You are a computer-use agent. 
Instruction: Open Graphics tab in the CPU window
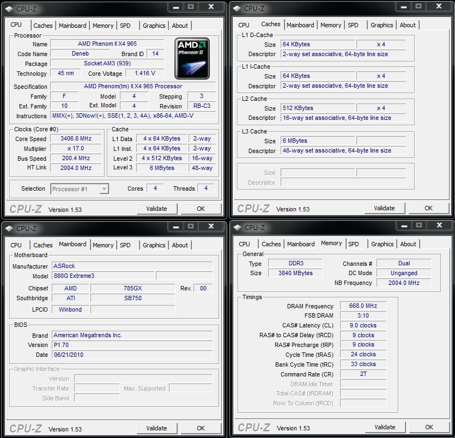154,26
